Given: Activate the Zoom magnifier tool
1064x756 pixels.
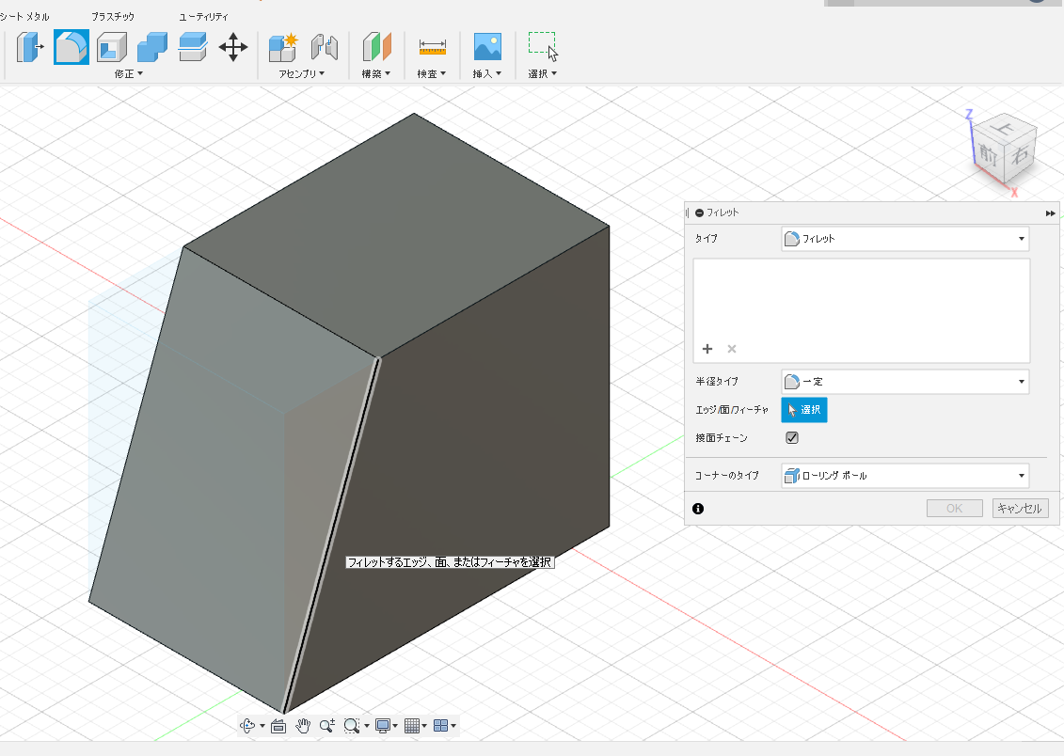Looking at the screenshot, I should tap(327, 726).
